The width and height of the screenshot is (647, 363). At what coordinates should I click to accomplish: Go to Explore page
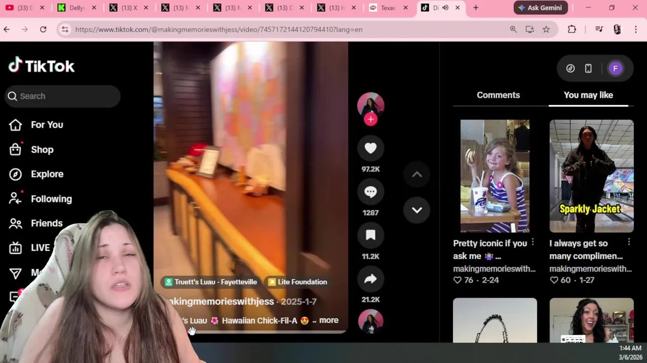tap(36, 174)
